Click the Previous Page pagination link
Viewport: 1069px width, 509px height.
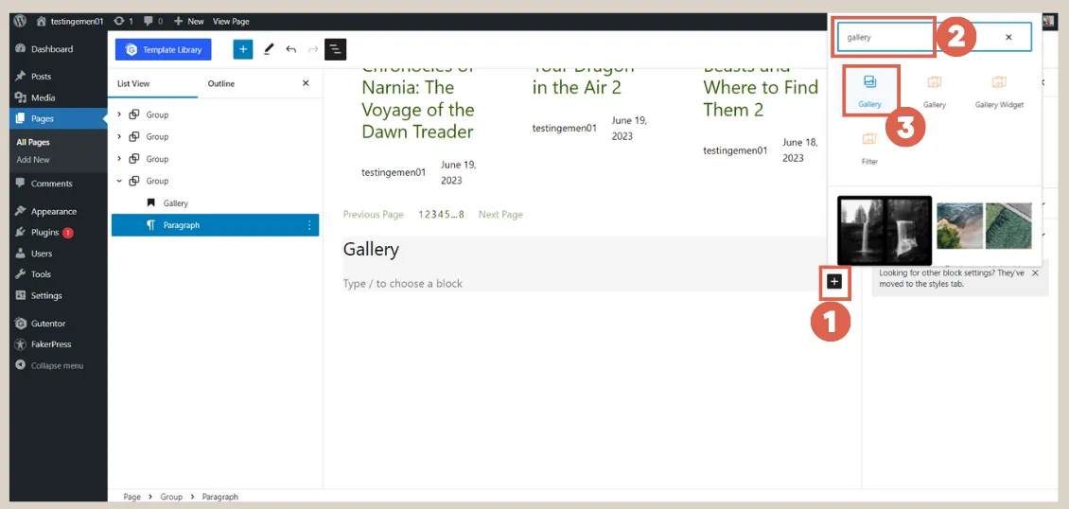pyautogui.click(x=373, y=215)
